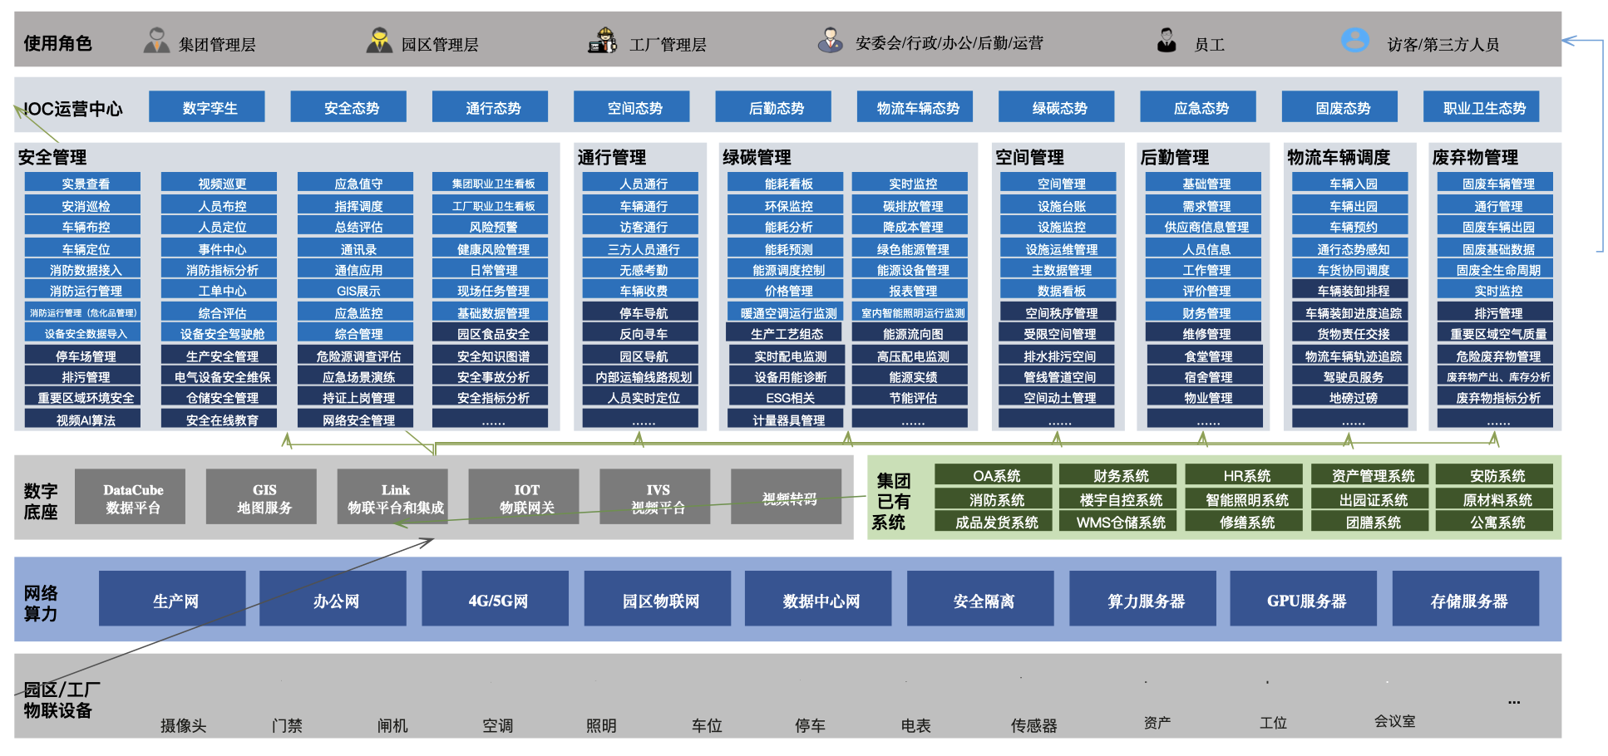The height and width of the screenshot is (756, 1608).
Task: Click the 供应商信息管理 item
Action: [1204, 226]
